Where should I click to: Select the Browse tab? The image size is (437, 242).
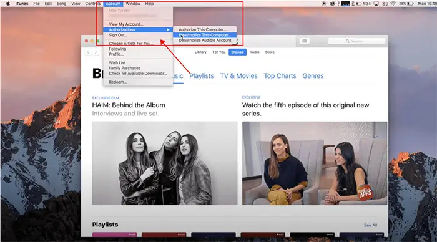tap(237, 52)
